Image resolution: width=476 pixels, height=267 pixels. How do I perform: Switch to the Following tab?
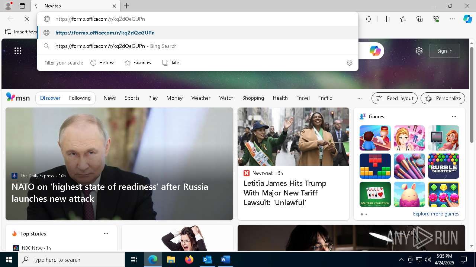point(80,98)
